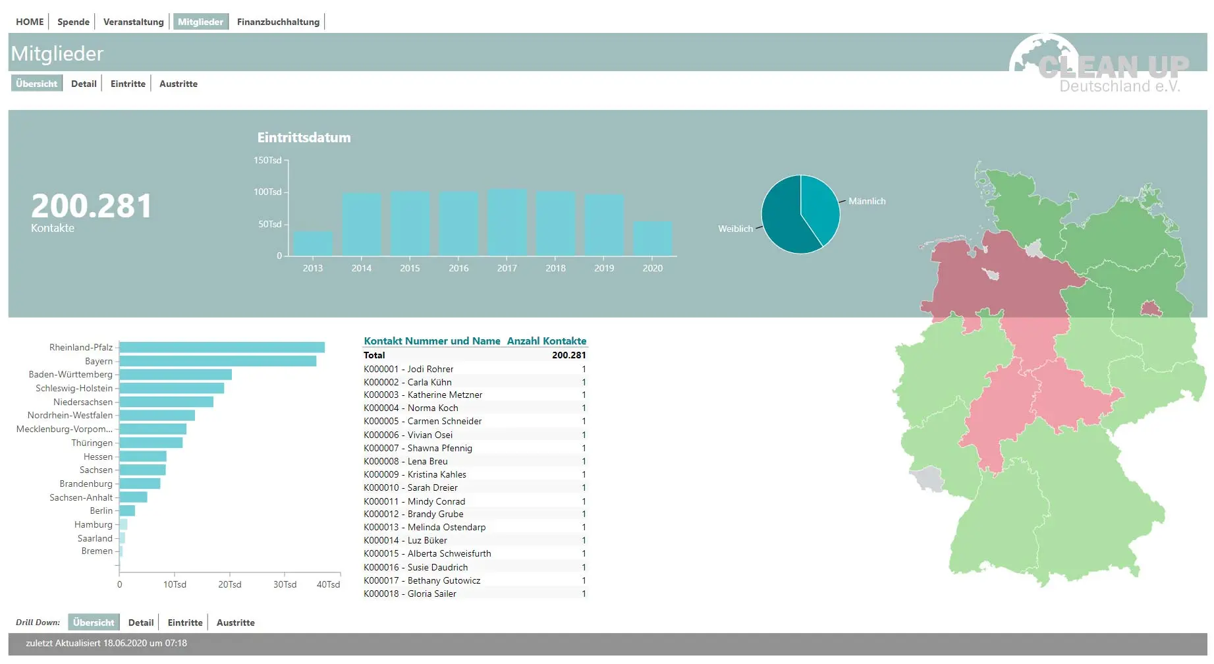Click Bavaria region on Germany map

[1093, 507]
